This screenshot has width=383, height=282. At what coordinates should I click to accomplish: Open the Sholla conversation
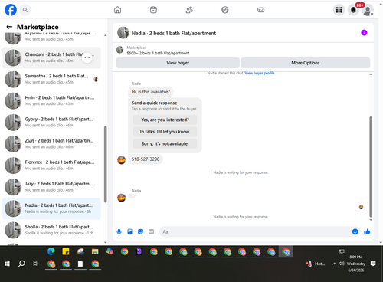[51, 230]
